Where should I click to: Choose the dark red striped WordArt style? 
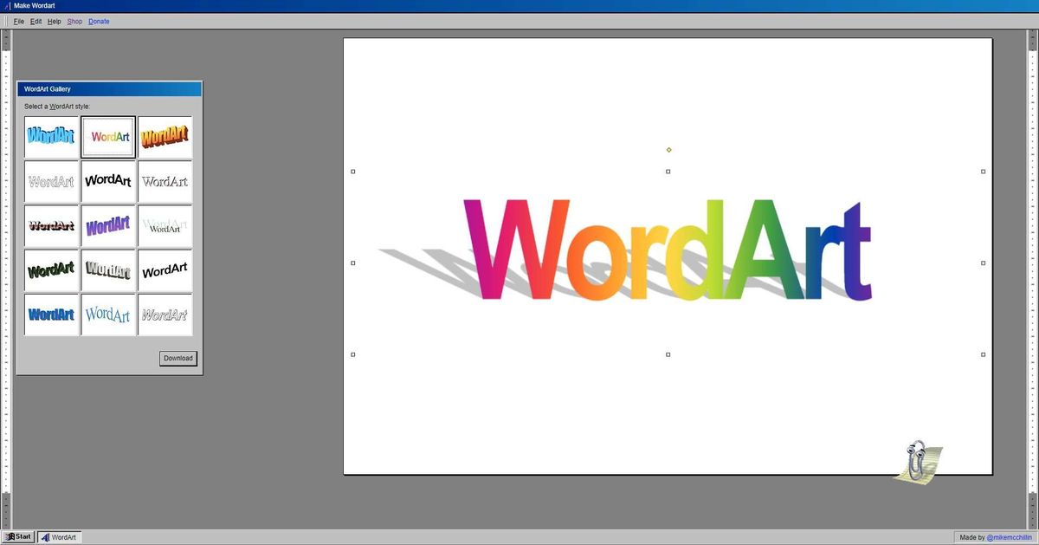(x=51, y=226)
